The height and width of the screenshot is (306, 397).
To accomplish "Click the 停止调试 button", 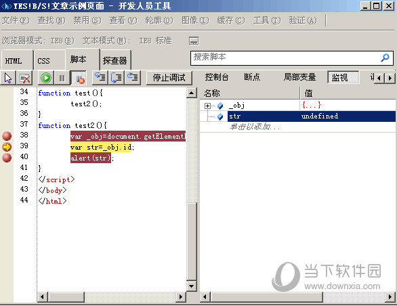I will click(169, 78).
